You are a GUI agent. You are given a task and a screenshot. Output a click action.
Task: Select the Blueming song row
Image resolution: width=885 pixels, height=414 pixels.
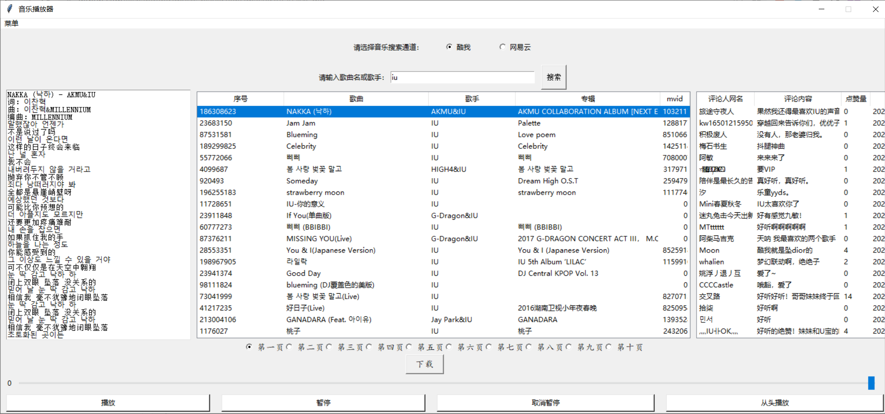443,135
